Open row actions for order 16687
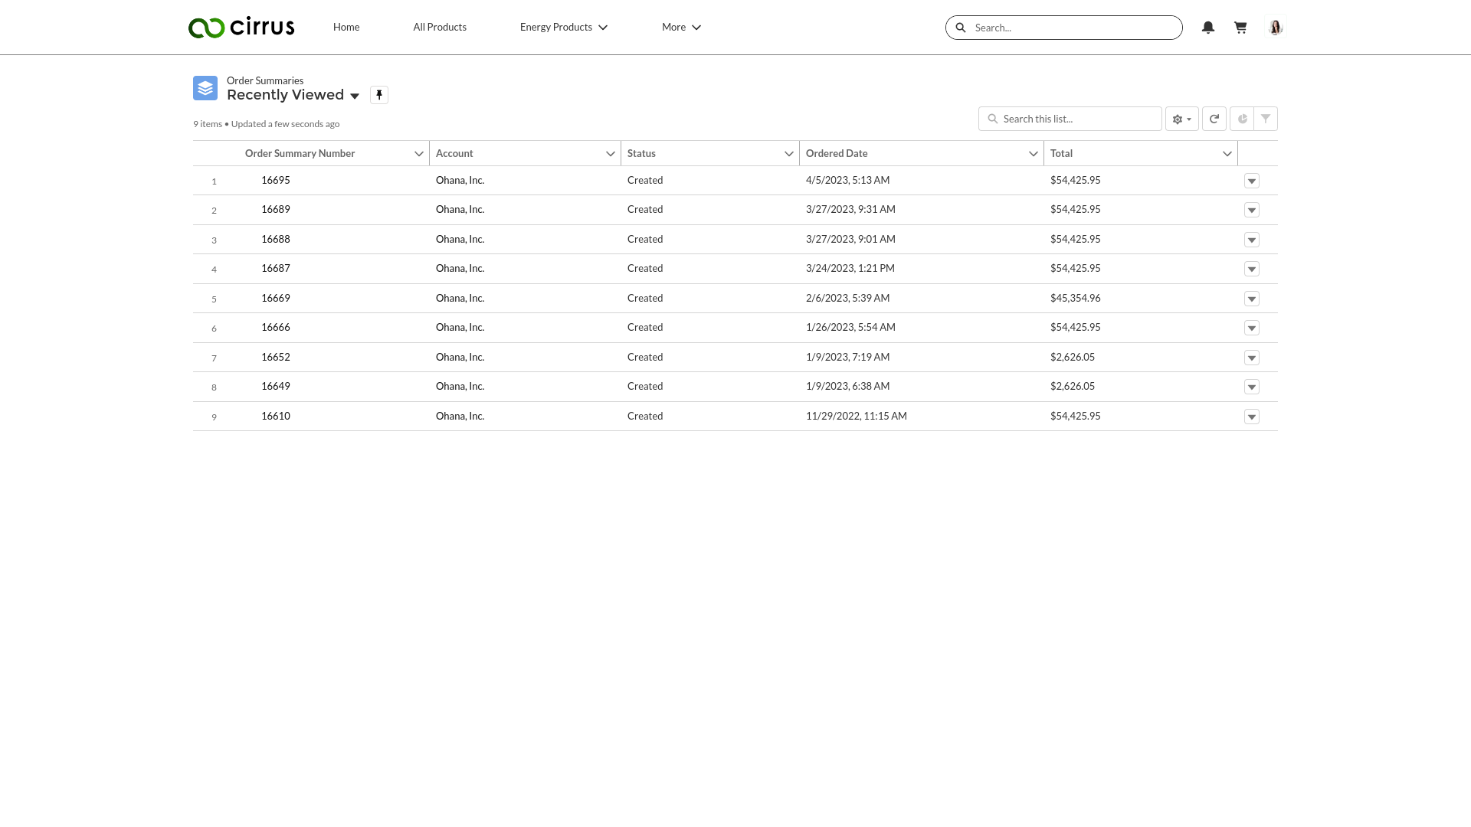 click(1252, 269)
